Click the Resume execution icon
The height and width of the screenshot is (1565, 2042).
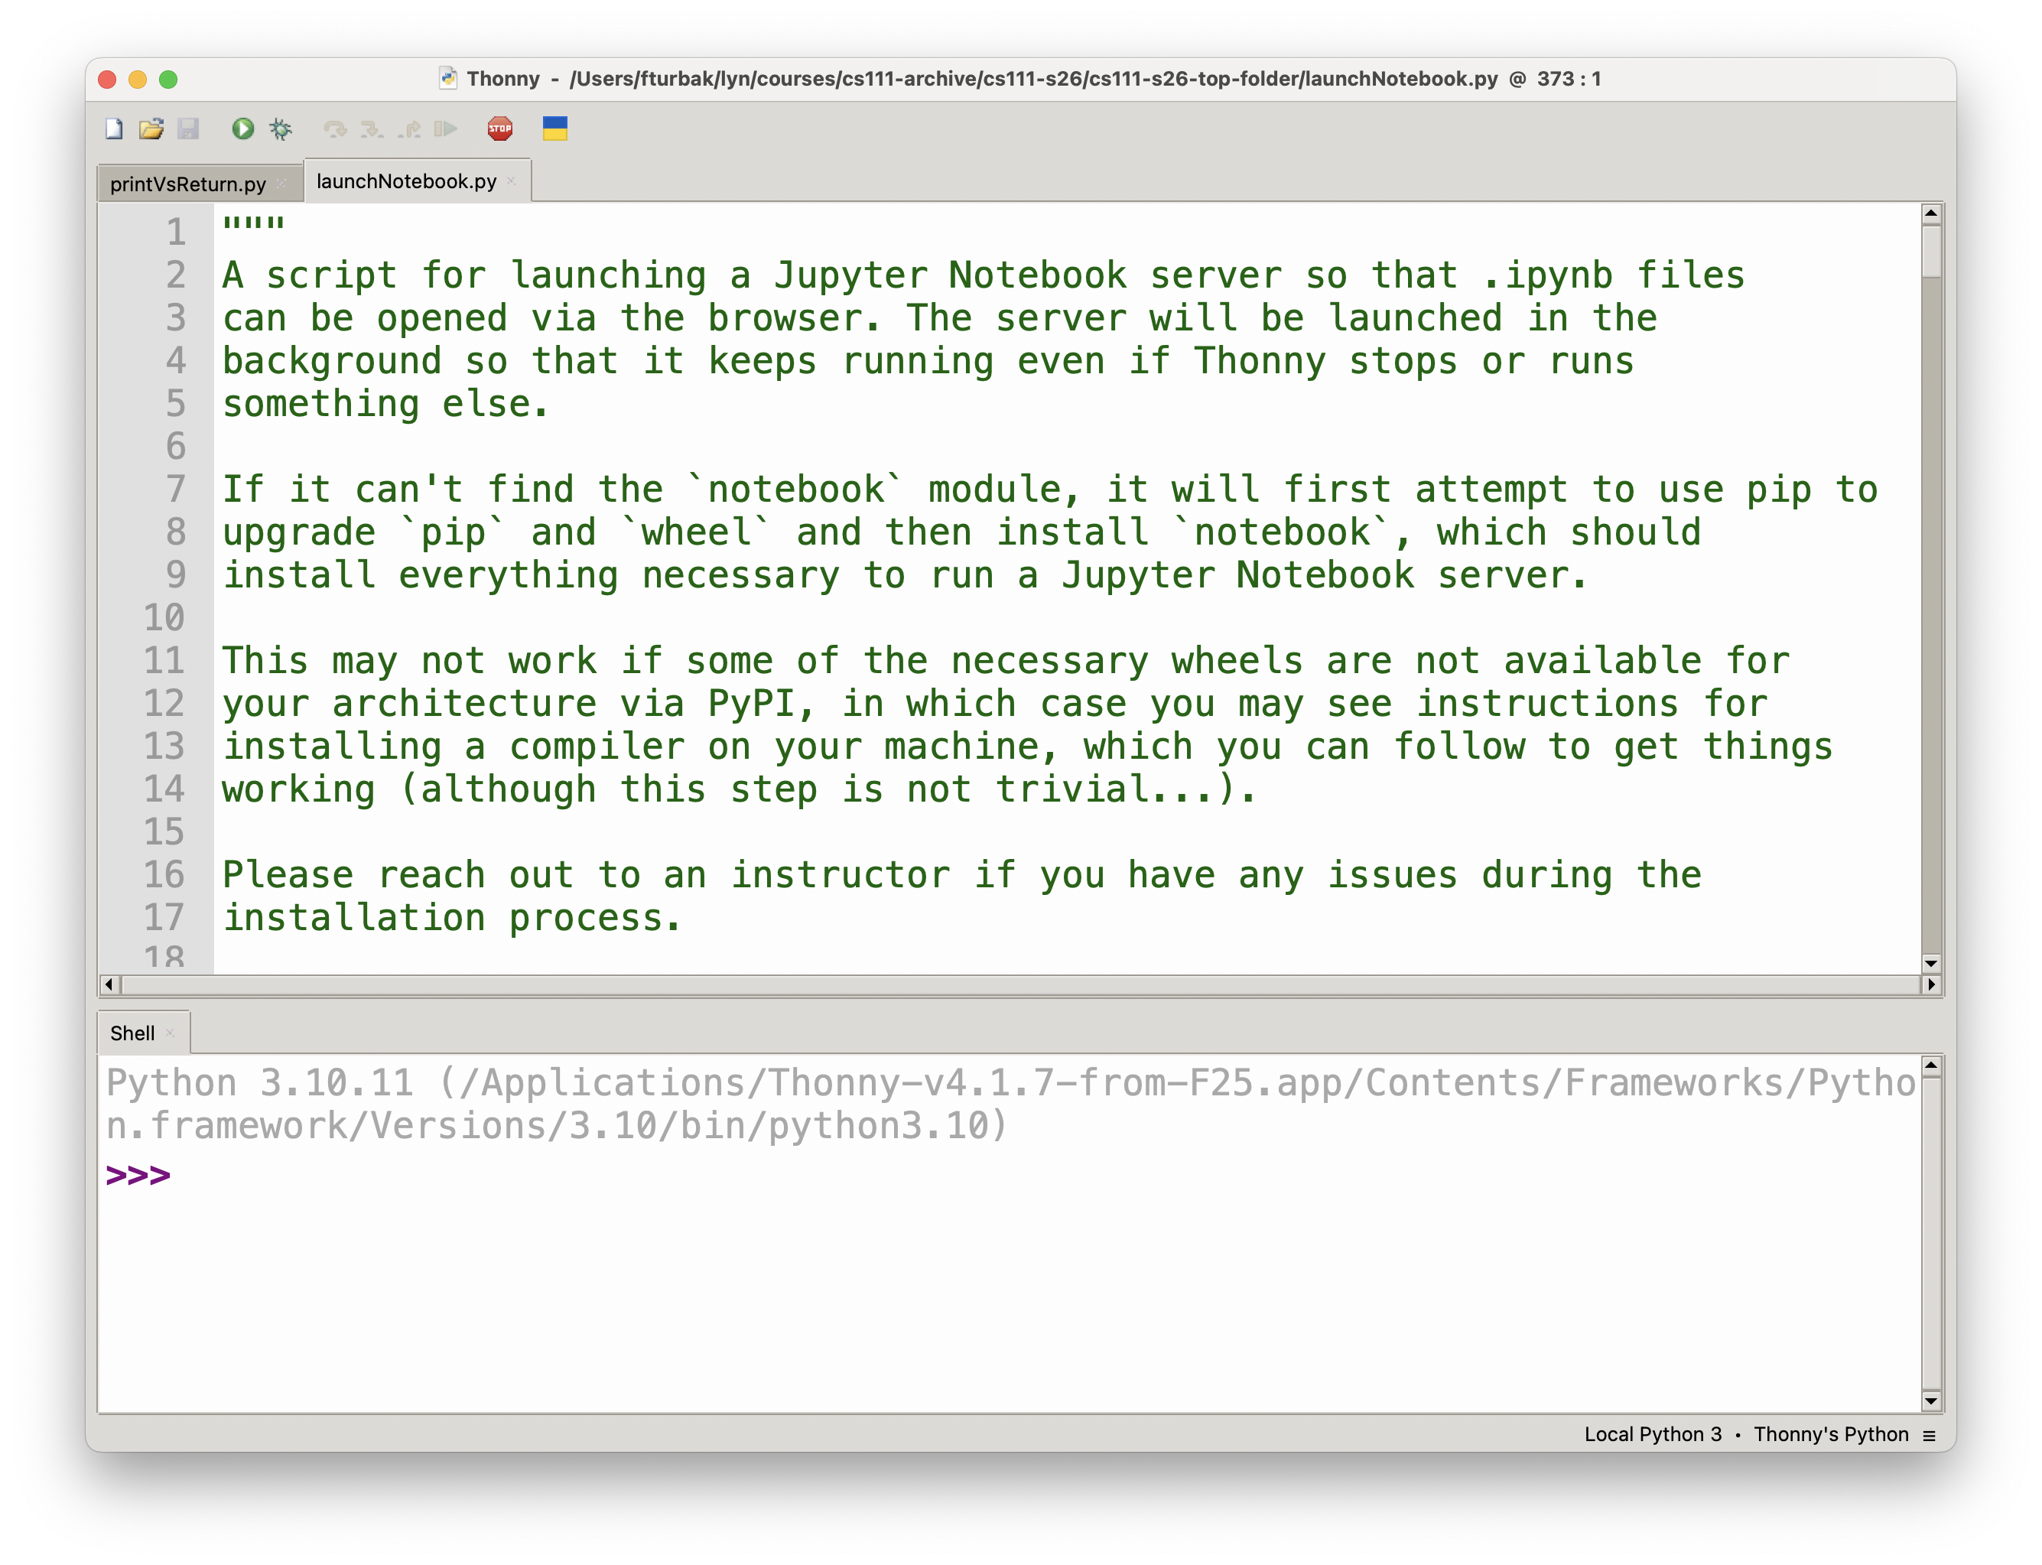tap(446, 129)
